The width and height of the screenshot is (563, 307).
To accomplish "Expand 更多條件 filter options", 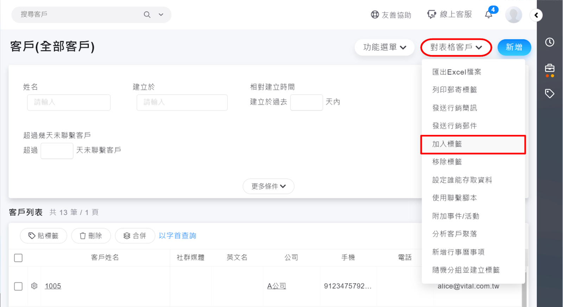I will (x=268, y=186).
